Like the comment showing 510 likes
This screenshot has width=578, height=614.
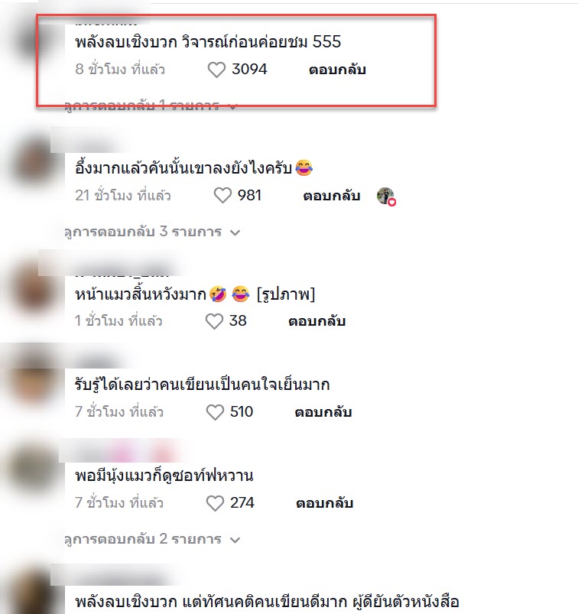215,412
